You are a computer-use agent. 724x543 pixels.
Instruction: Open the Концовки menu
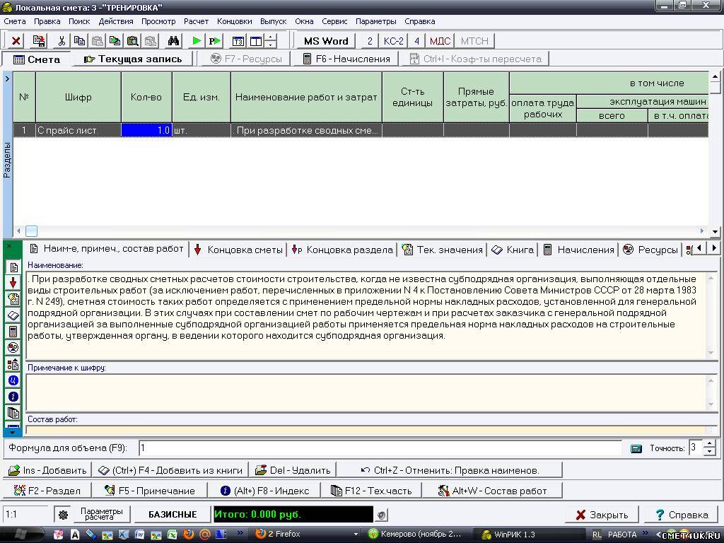[234, 21]
